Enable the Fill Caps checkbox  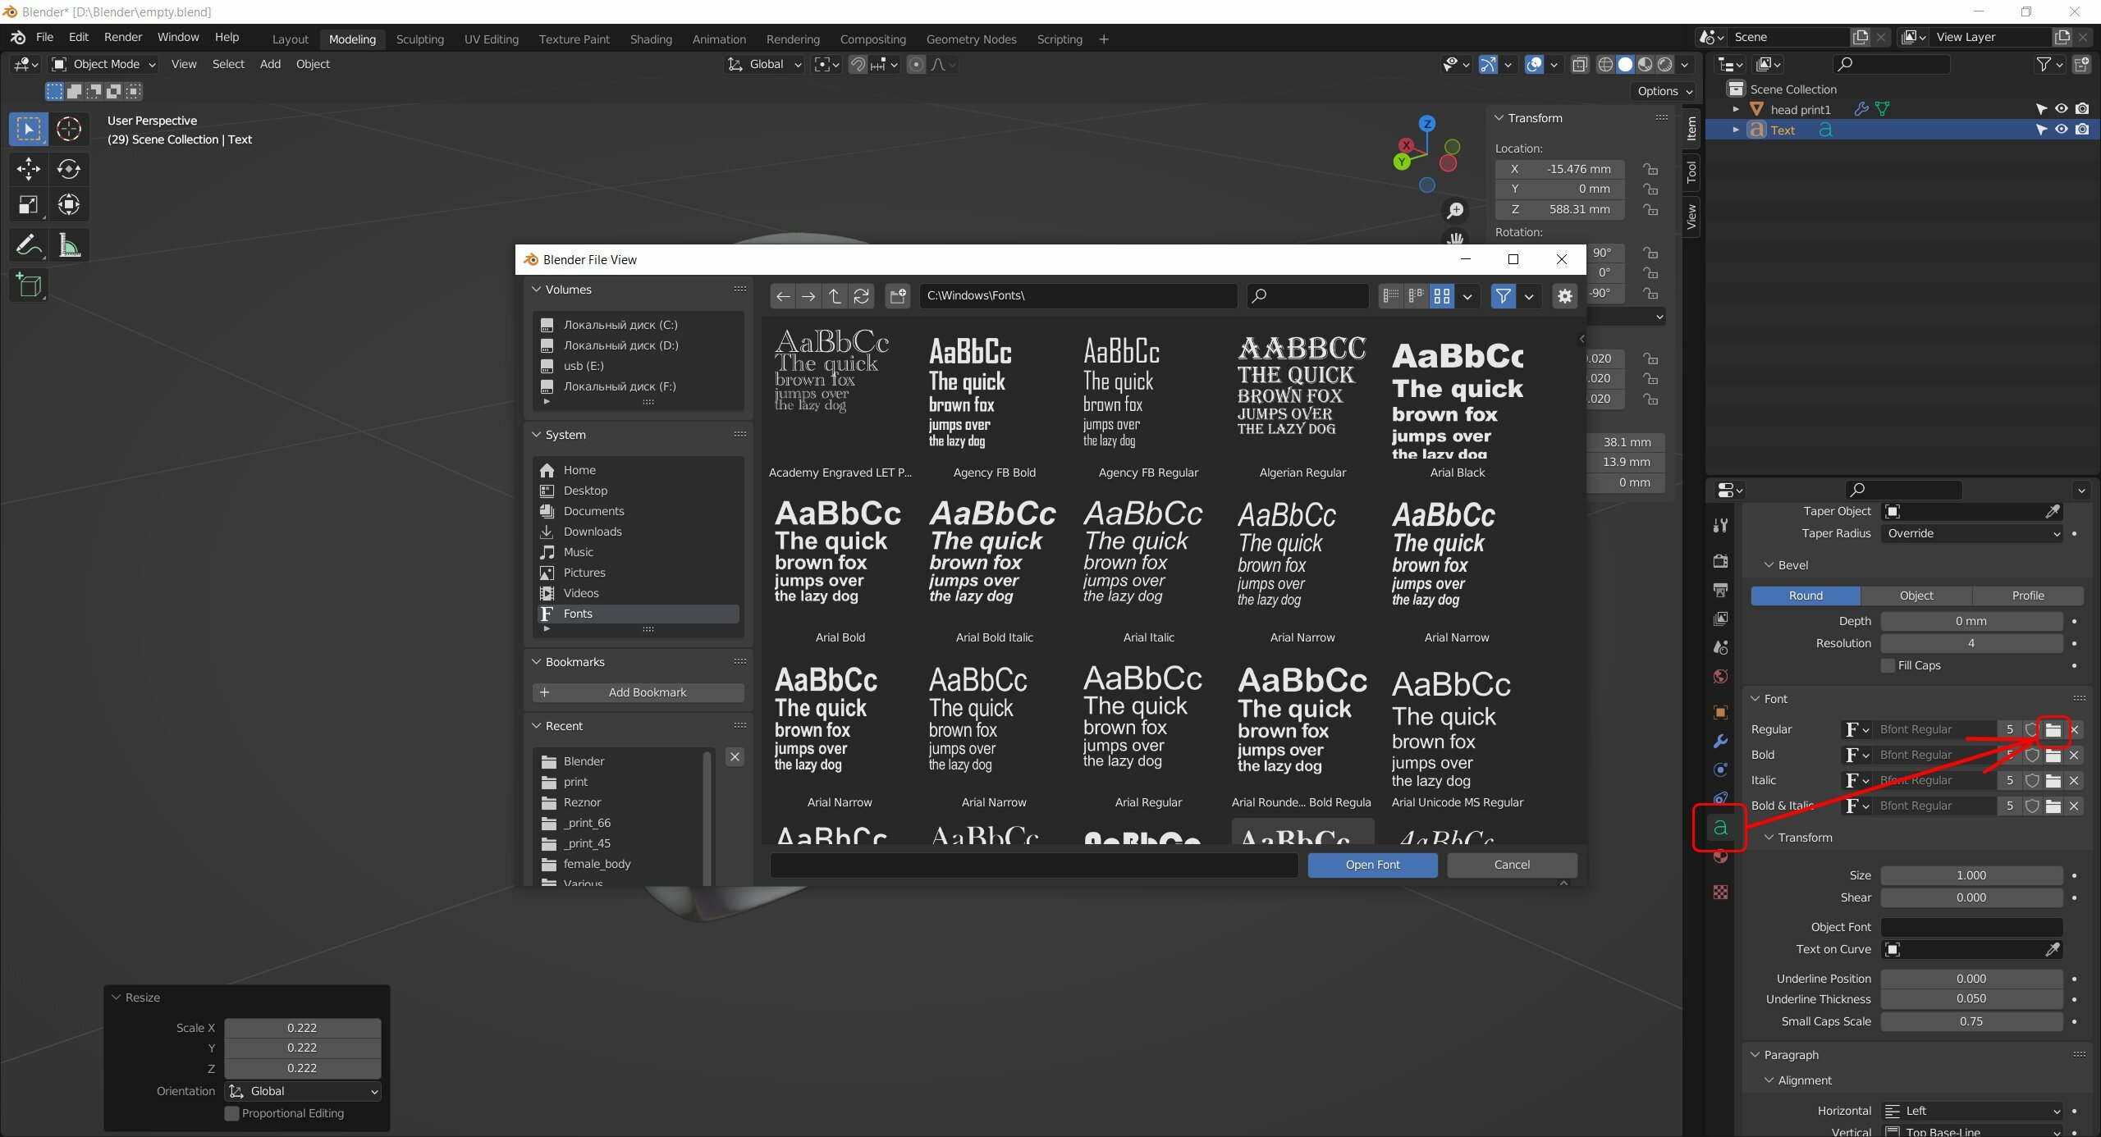tap(1888, 666)
